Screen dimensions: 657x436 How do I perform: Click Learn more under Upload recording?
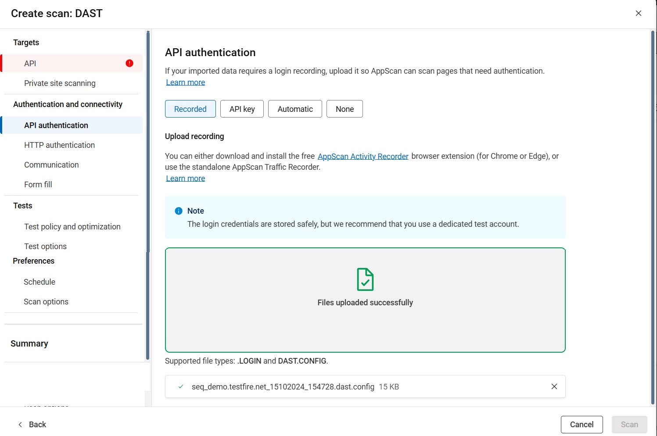[185, 178]
